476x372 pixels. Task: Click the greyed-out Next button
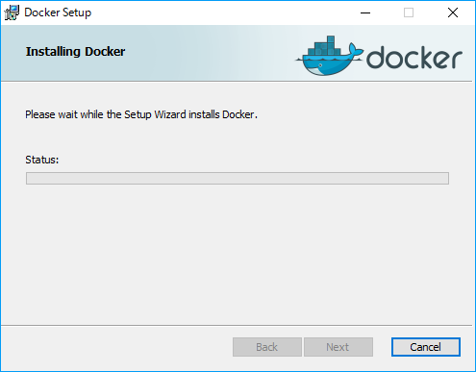click(338, 347)
